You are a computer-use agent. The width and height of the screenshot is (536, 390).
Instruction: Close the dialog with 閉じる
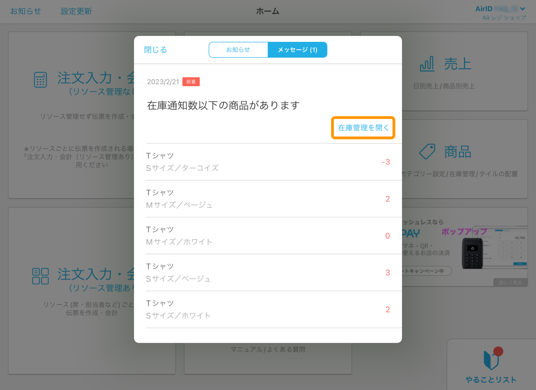(155, 50)
